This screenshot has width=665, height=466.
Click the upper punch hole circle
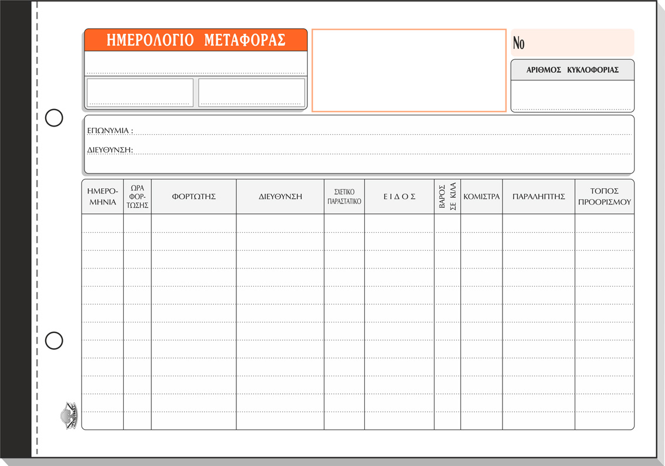[54, 118]
